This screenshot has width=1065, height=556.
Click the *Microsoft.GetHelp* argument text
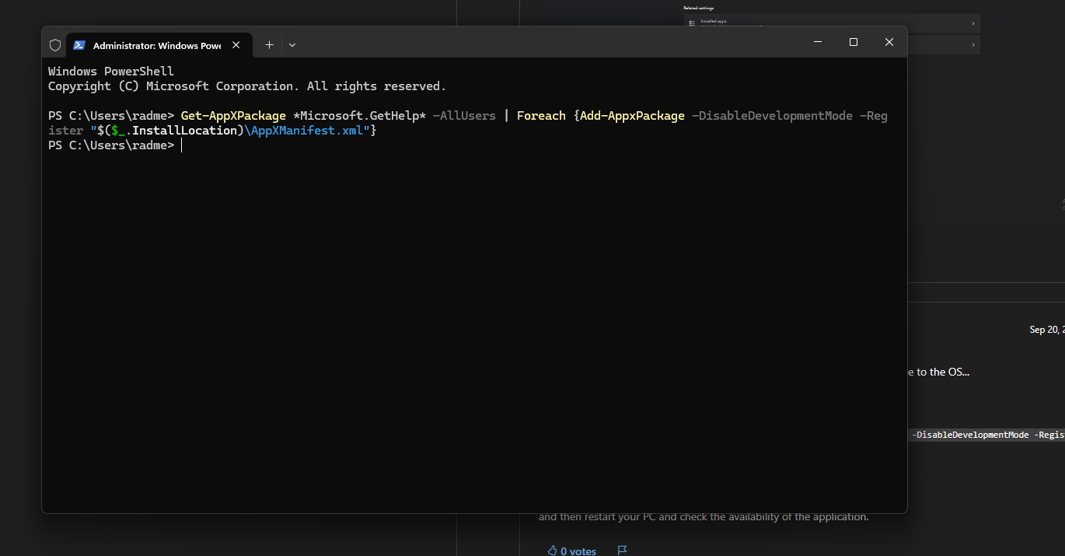[359, 116]
